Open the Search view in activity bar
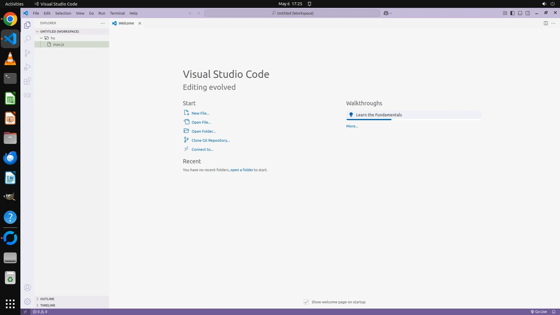The image size is (560, 315). (x=27, y=39)
